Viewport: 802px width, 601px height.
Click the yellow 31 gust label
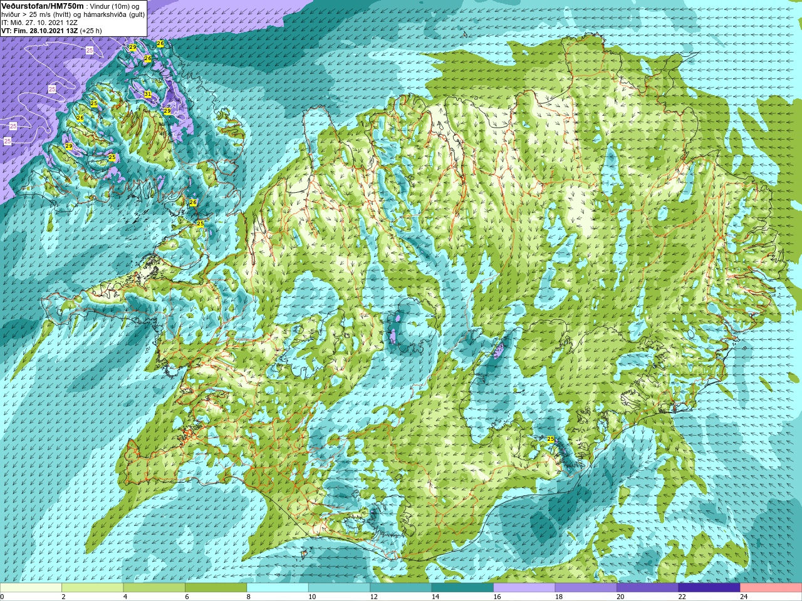[147, 94]
